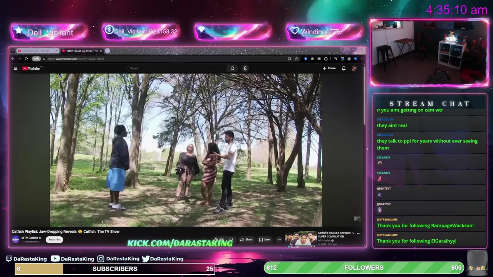493x277 pixels.
Task: Dislike the video with thumbs down
Action: (x=231, y=239)
